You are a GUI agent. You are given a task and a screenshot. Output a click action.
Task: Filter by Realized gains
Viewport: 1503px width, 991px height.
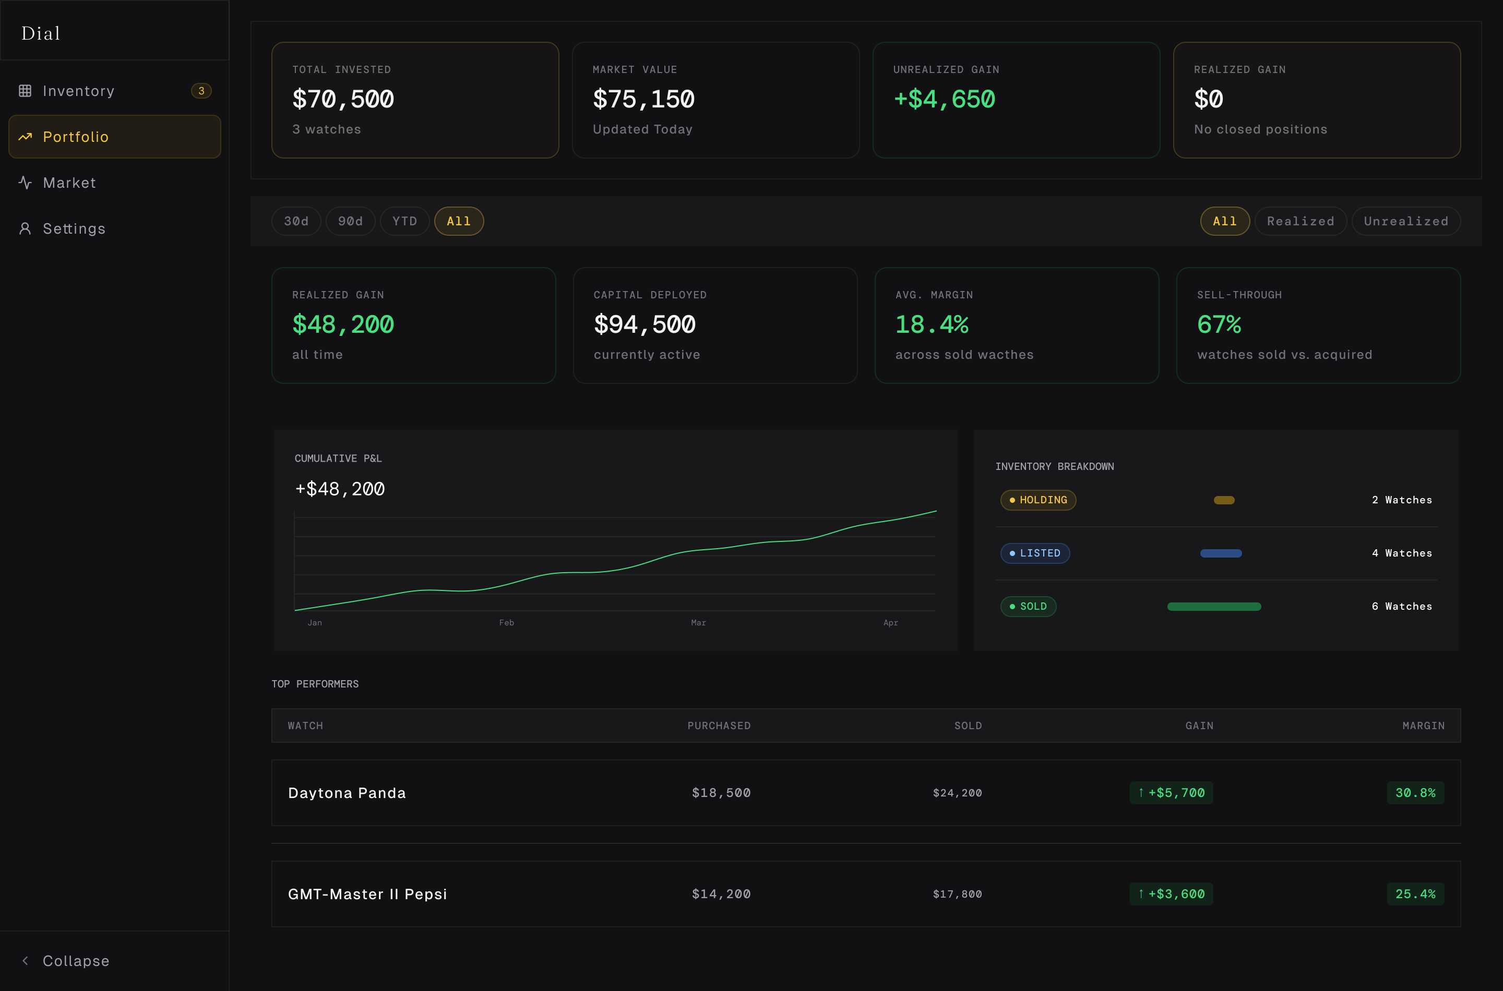pos(1301,221)
